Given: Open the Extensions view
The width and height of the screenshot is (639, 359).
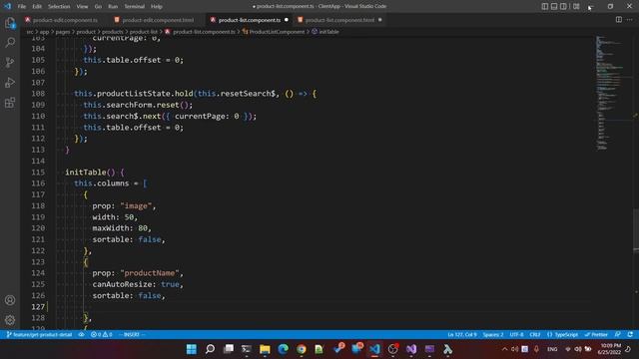Looking at the screenshot, I should coord(10,102).
